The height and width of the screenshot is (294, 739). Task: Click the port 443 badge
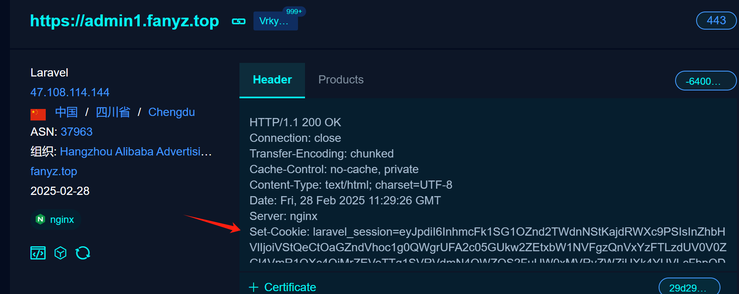pyautogui.click(x=716, y=21)
